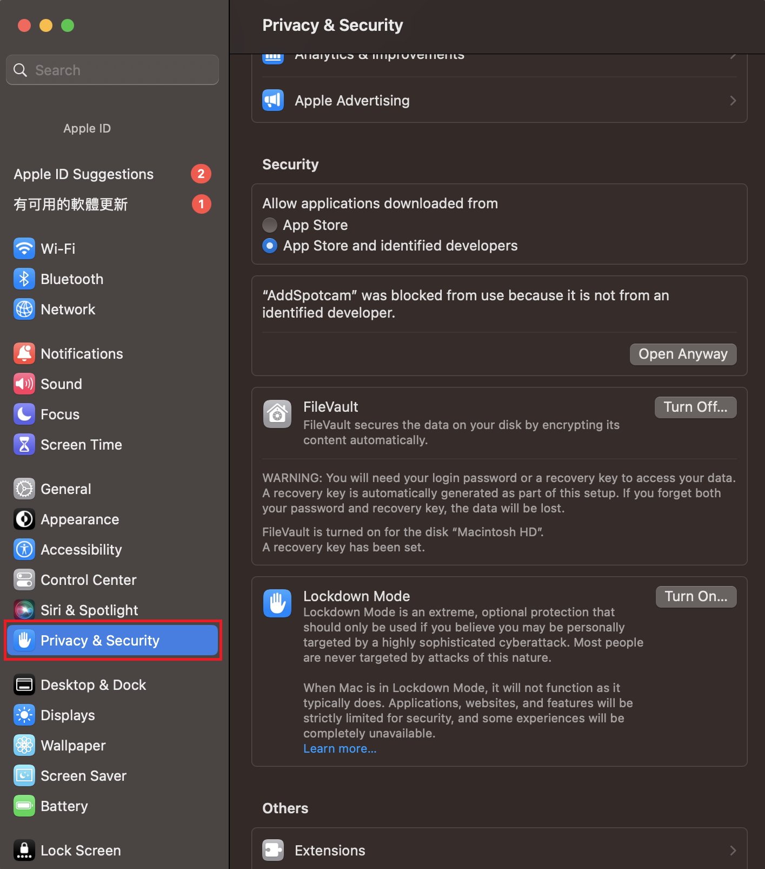
Task: Click the Wi-Fi icon in sidebar
Action: point(24,249)
